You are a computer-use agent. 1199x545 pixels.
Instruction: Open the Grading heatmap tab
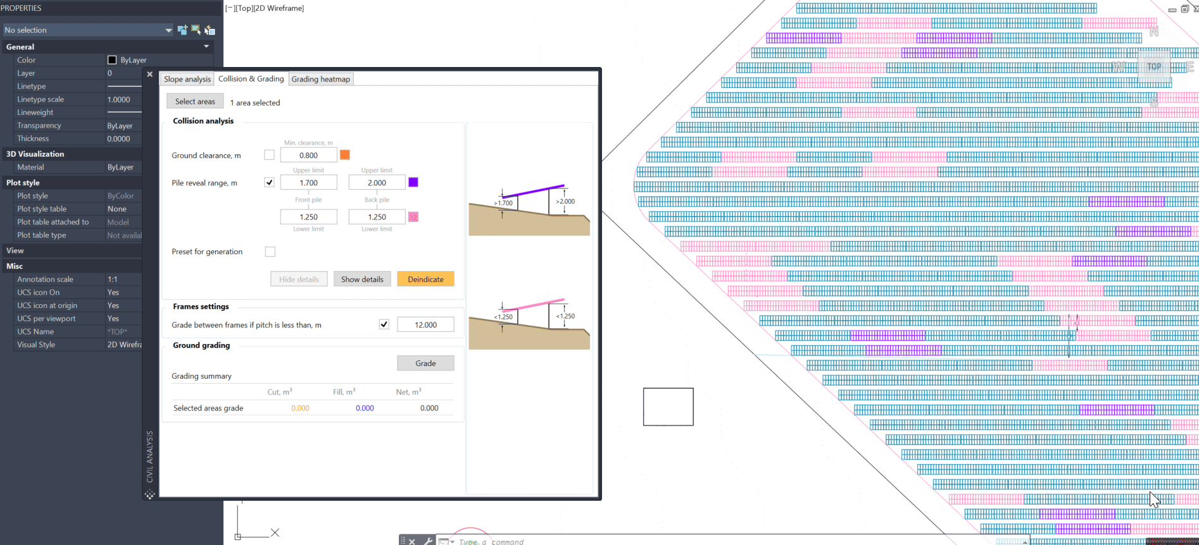tap(321, 79)
